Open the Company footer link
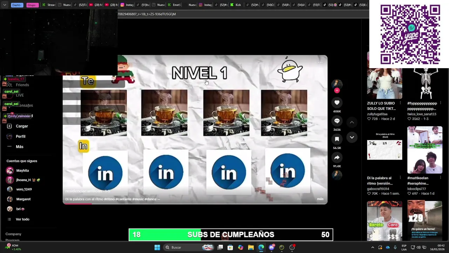The image size is (449, 253). pos(13,234)
